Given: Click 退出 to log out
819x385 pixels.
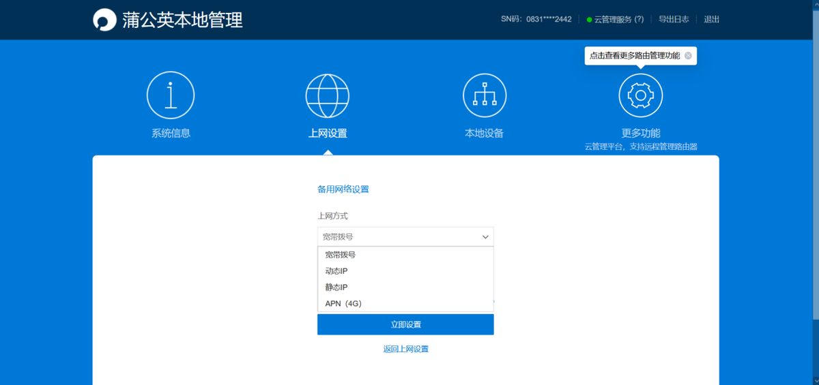Looking at the screenshot, I should click(x=711, y=19).
